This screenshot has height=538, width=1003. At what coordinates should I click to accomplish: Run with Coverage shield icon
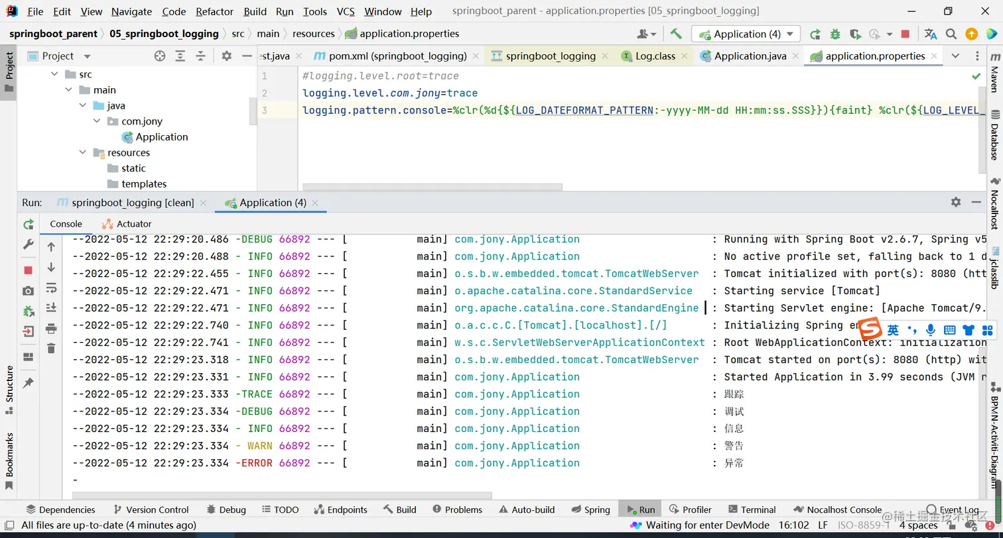click(855, 34)
